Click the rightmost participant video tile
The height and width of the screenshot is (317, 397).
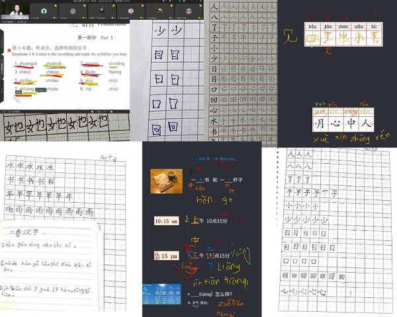coord(186,11)
